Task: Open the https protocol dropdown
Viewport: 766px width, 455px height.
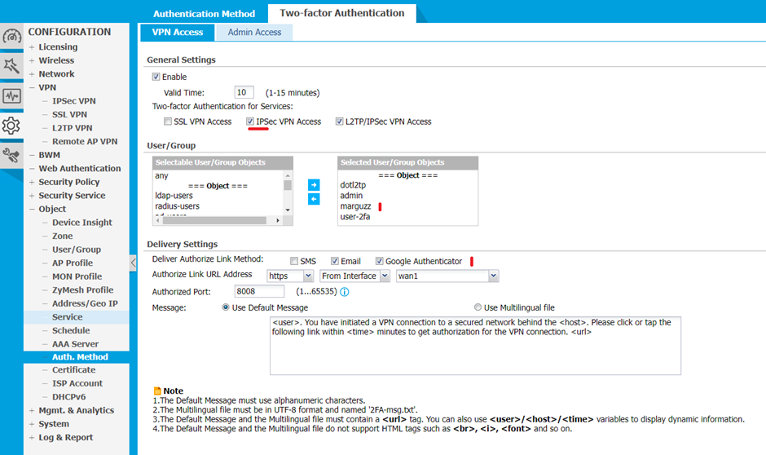Action: [x=291, y=276]
